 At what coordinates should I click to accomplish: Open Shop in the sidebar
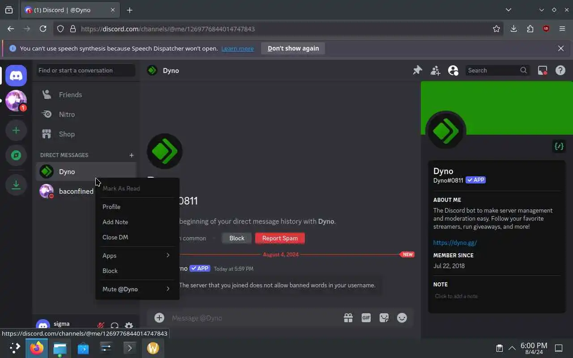point(86,134)
